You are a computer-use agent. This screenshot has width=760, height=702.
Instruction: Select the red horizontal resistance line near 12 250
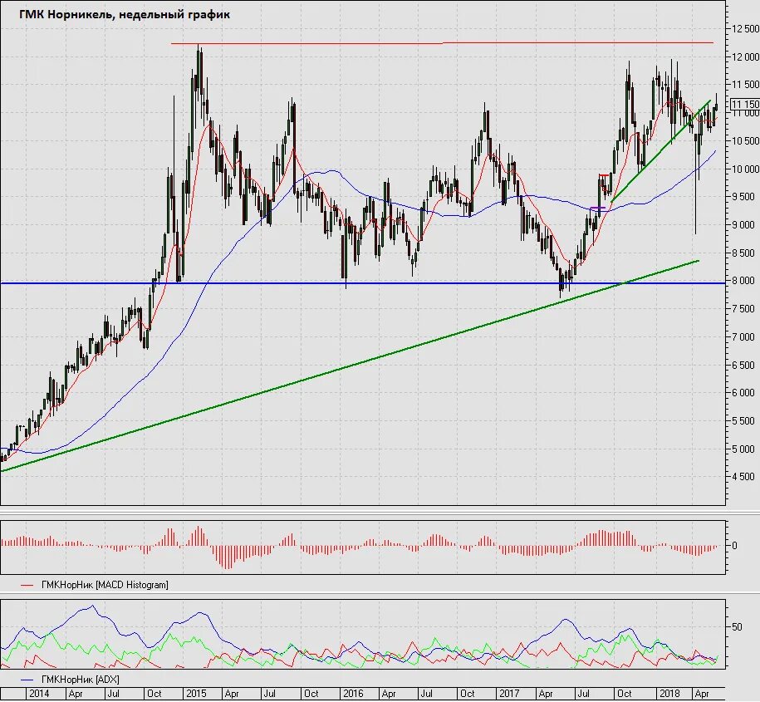442,43
